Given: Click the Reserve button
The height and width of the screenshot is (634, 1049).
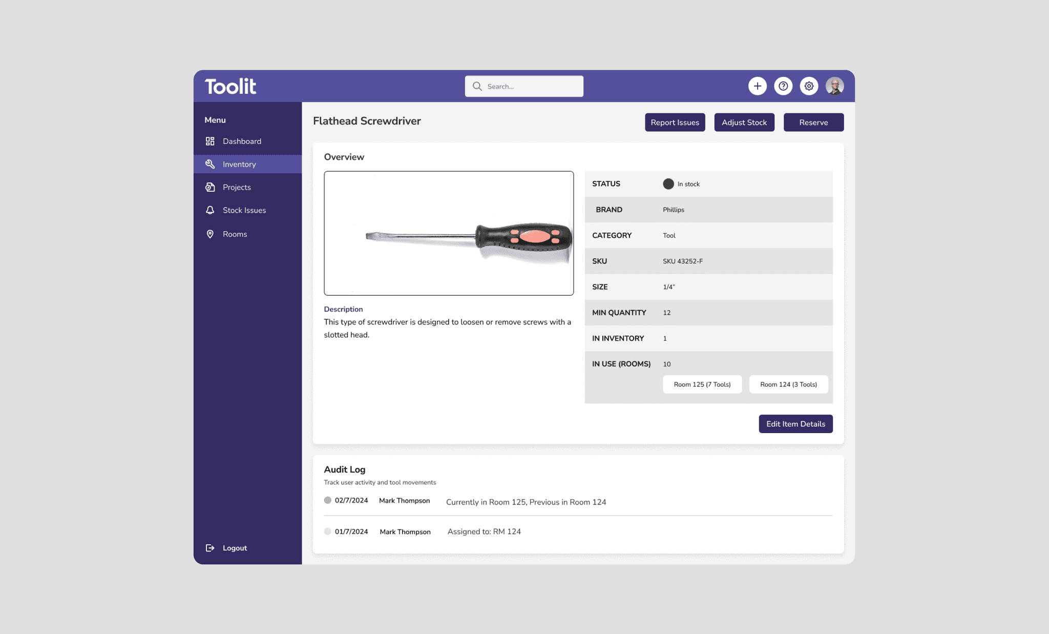Looking at the screenshot, I should coord(813,122).
